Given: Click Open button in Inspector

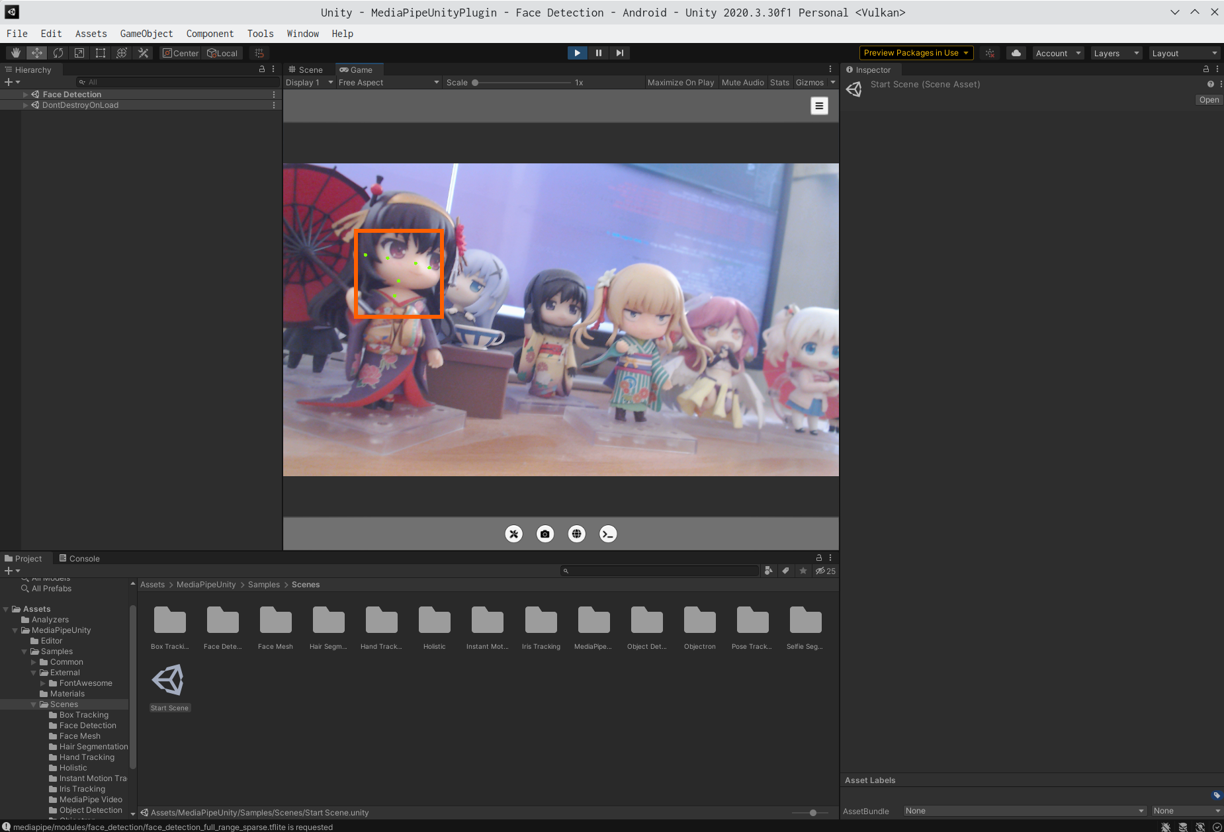Looking at the screenshot, I should tap(1209, 100).
